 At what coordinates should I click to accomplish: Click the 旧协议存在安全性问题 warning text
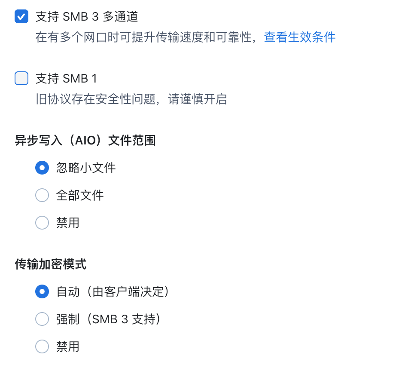(131, 99)
